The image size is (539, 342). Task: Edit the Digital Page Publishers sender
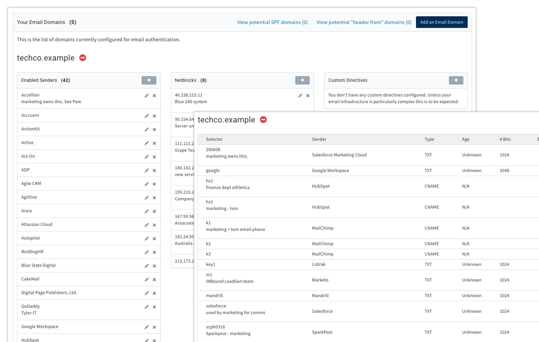(147, 293)
